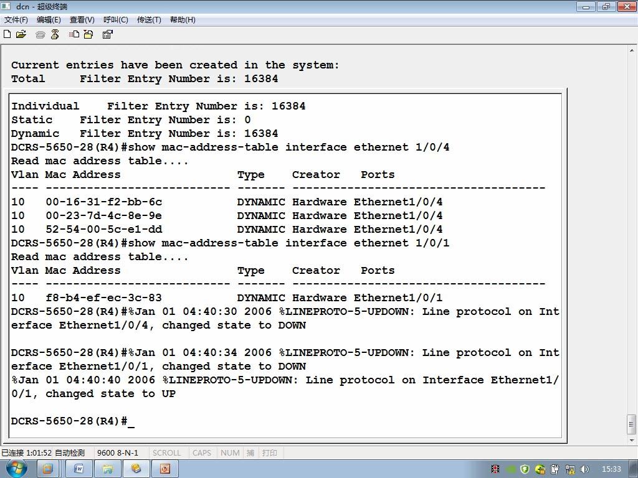
Task: Click the Receive file toolbar icon
Action: [88, 35]
